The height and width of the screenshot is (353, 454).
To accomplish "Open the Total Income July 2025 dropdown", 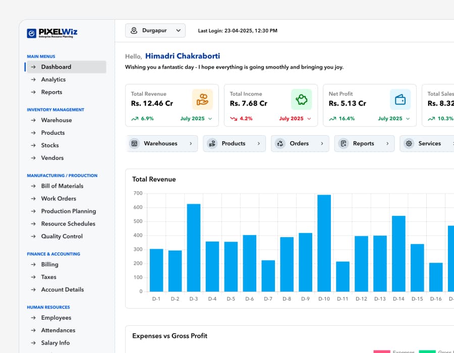I will pos(295,119).
